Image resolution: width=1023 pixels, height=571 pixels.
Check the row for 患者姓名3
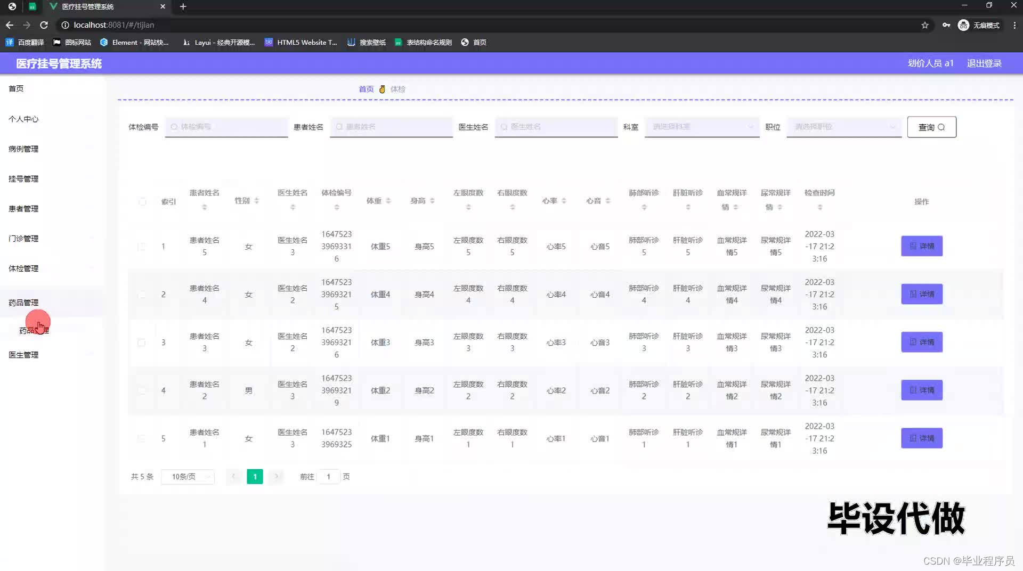(141, 342)
